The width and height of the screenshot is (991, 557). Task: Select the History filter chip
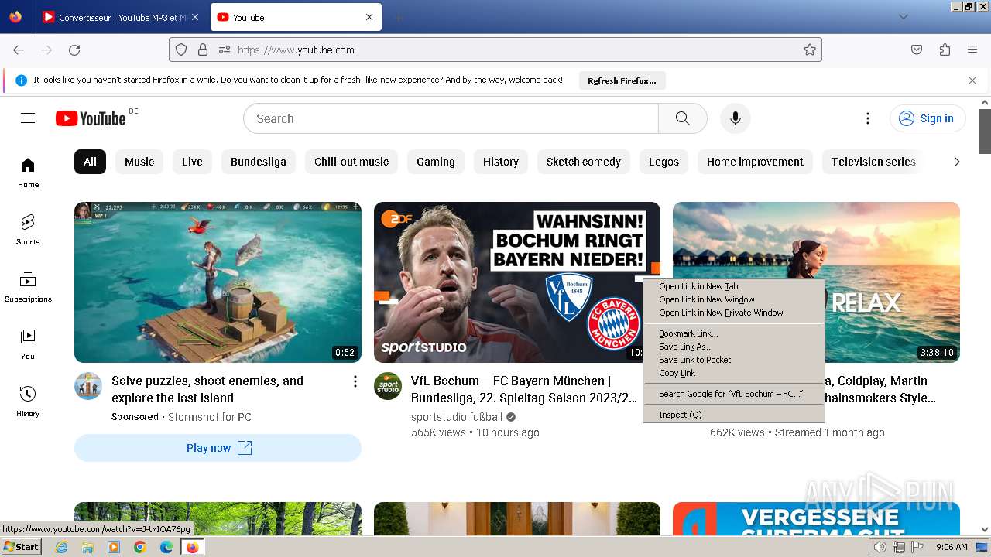pos(501,162)
